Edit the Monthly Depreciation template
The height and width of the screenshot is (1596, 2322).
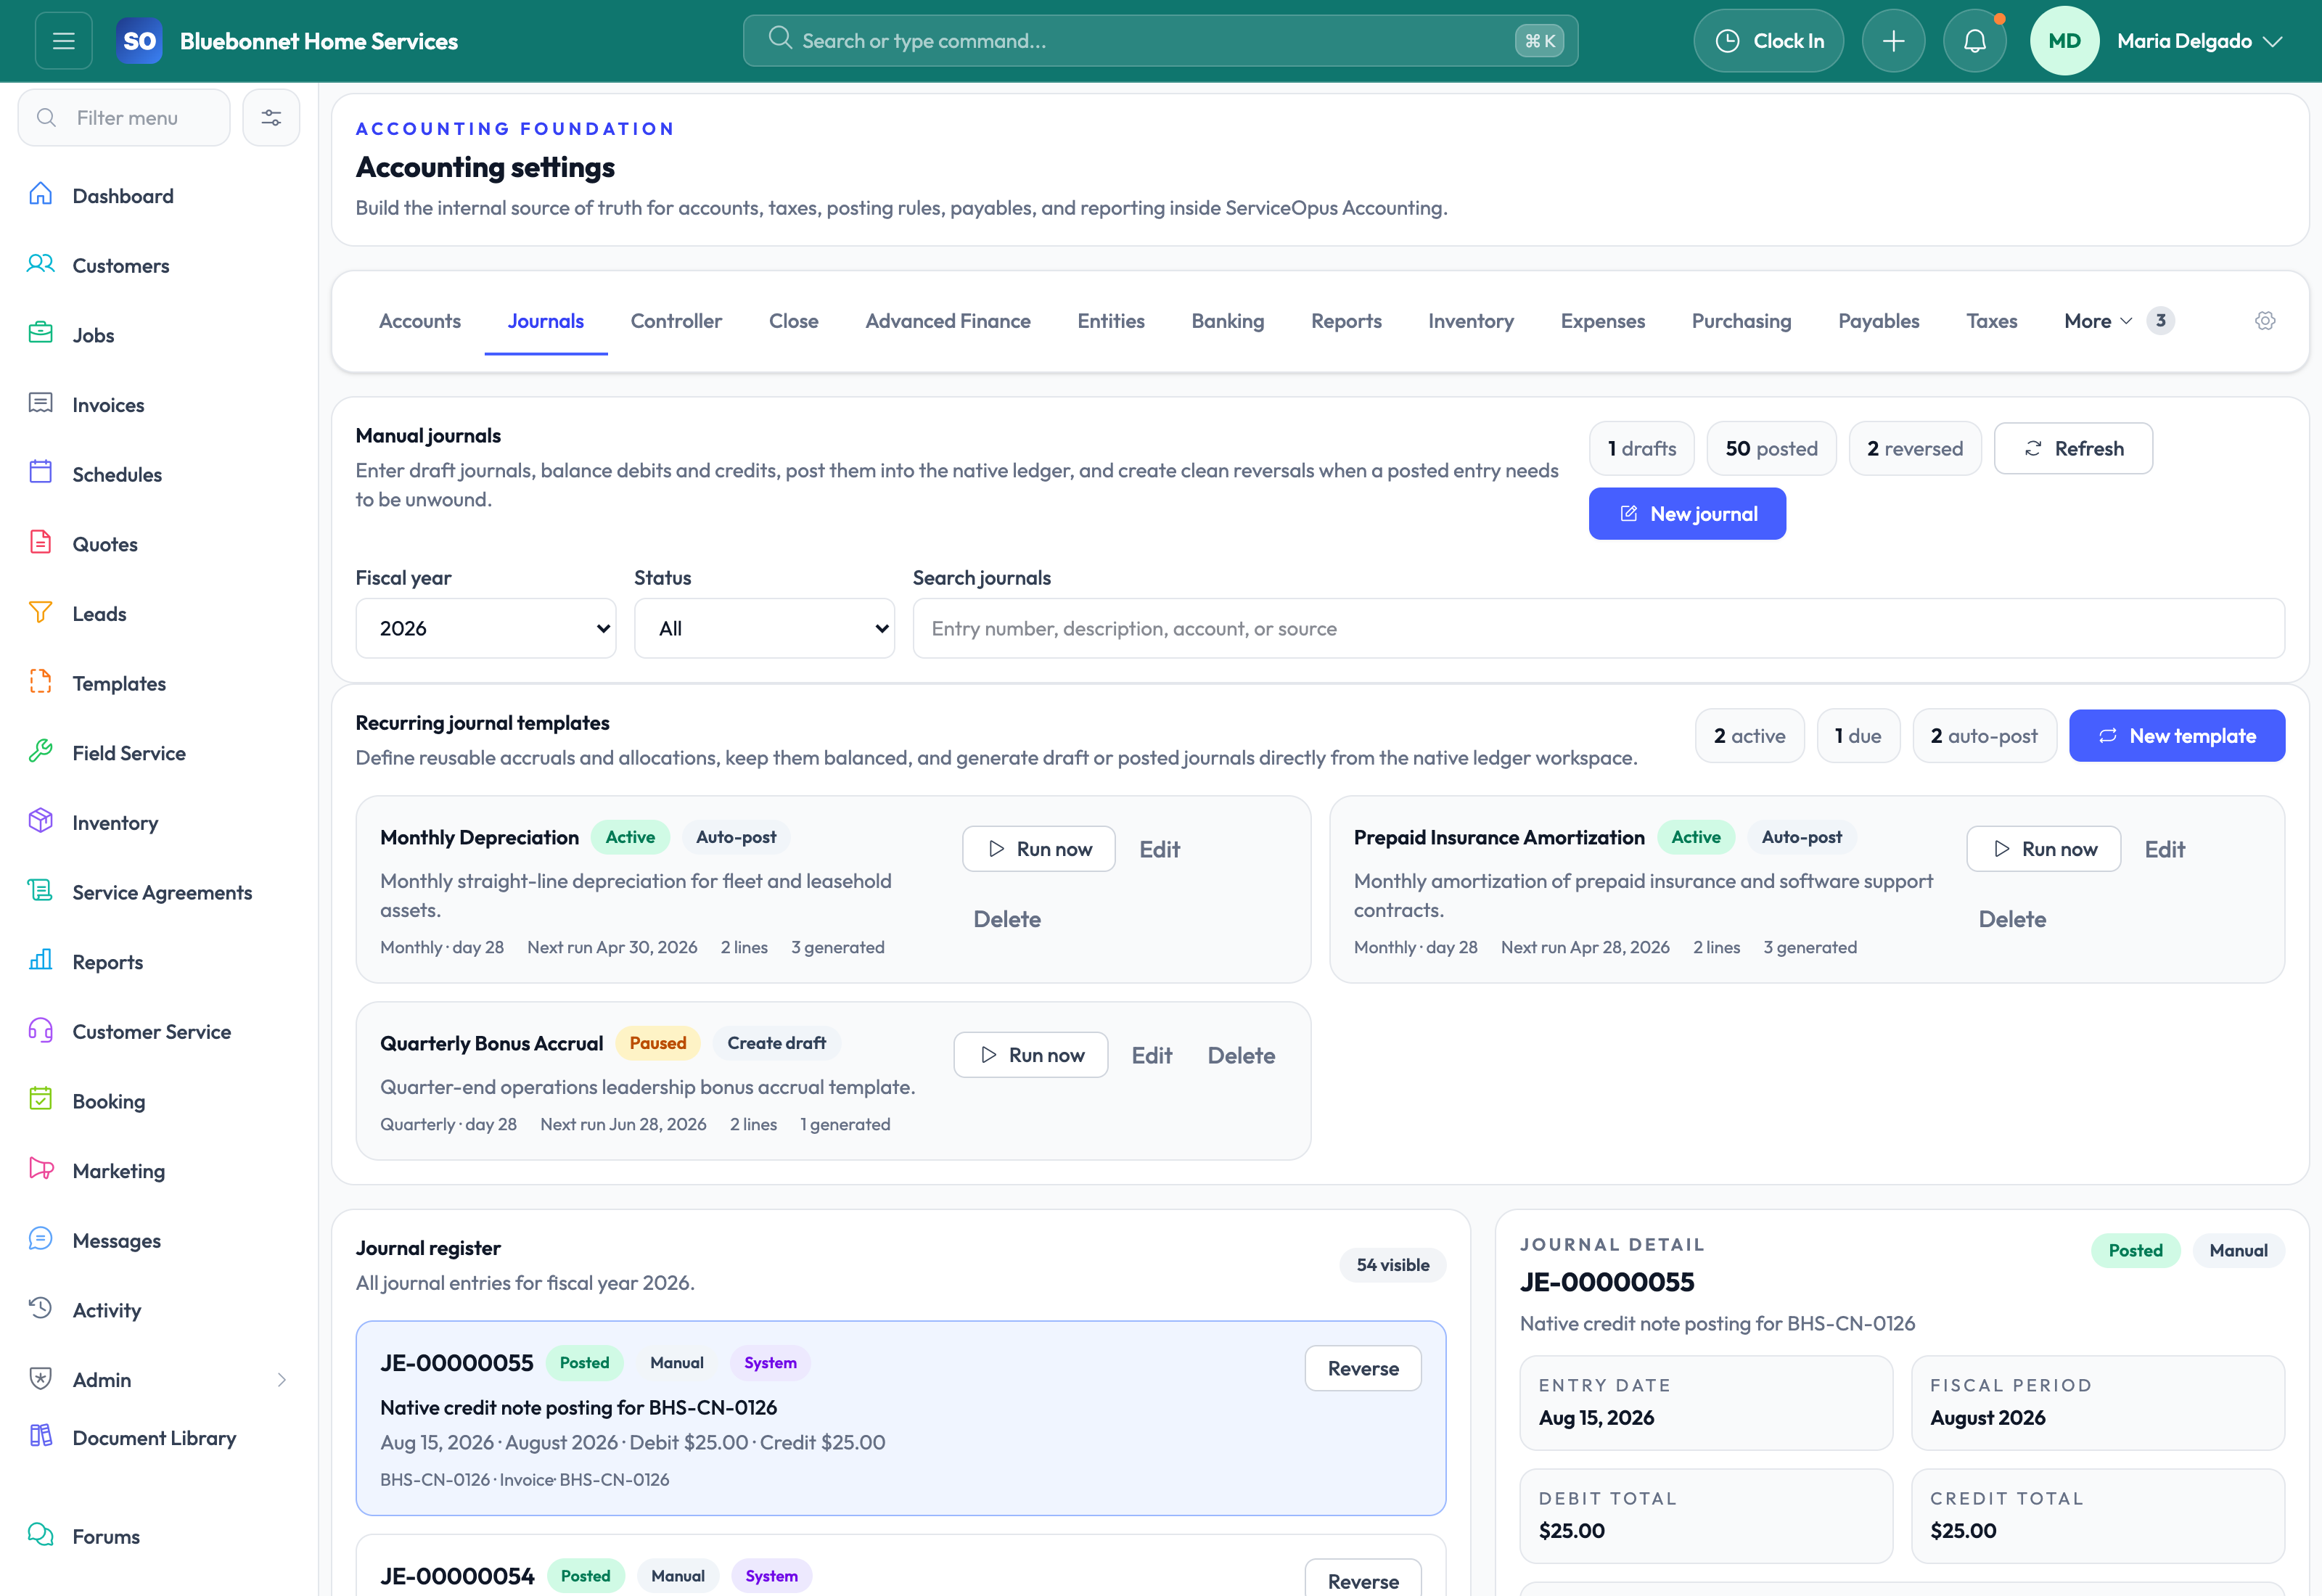click(x=1159, y=849)
